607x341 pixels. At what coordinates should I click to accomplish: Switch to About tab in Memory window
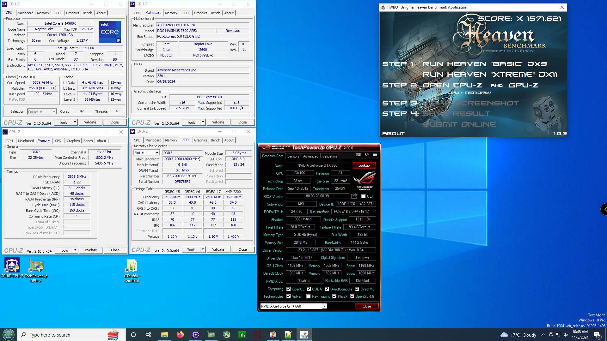click(x=101, y=141)
